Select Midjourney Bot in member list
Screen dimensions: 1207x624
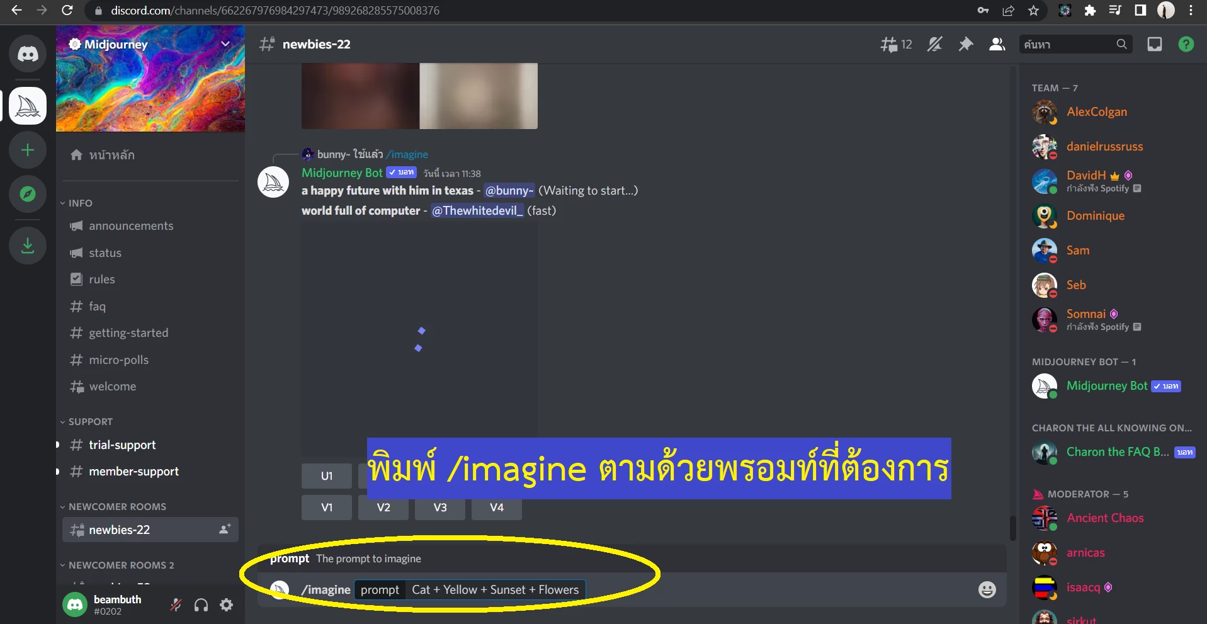(1108, 386)
